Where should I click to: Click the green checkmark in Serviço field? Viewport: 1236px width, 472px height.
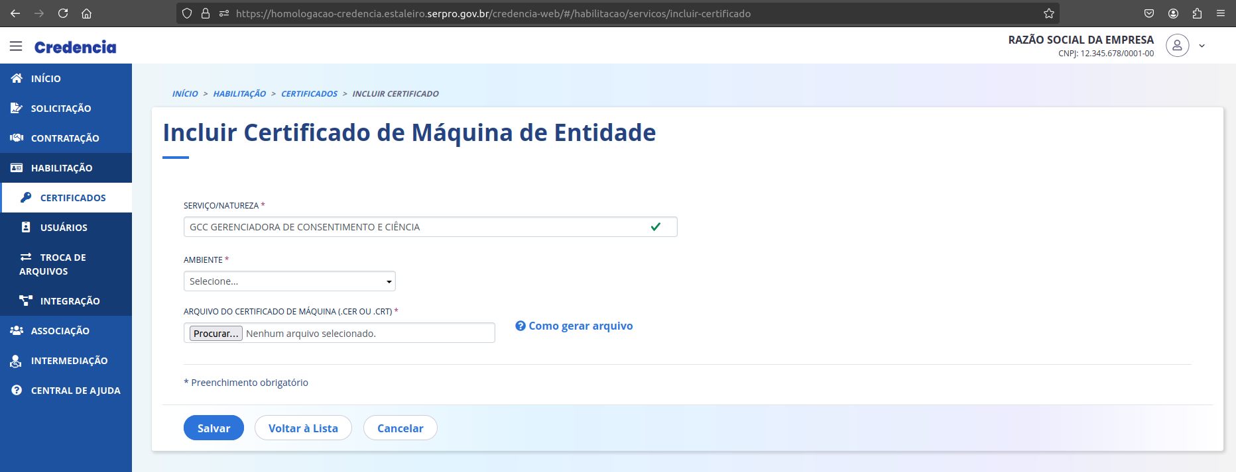click(x=656, y=226)
